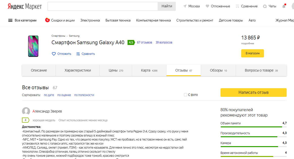Click the notifications bell icon
294x159 pixels.
(x=284, y=6)
